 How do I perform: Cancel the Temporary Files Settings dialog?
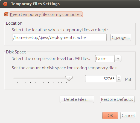(x=128, y=116)
